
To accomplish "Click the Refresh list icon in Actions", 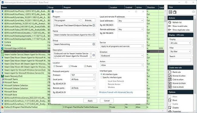I will [x=170, y=22].
